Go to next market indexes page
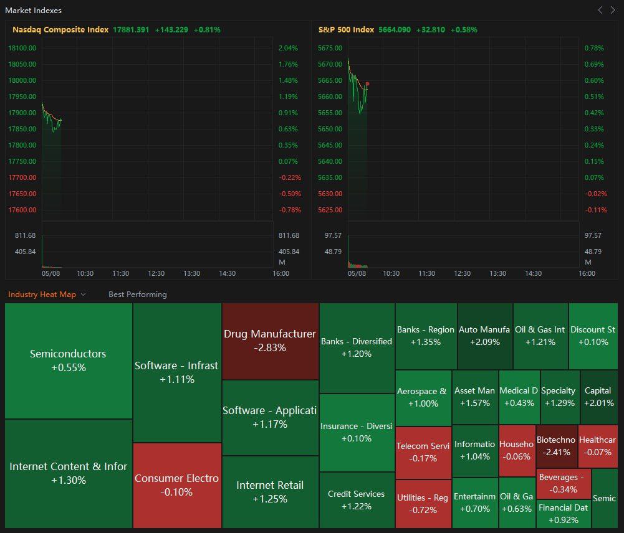The width and height of the screenshot is (624, 533). (x=613, y=11)
